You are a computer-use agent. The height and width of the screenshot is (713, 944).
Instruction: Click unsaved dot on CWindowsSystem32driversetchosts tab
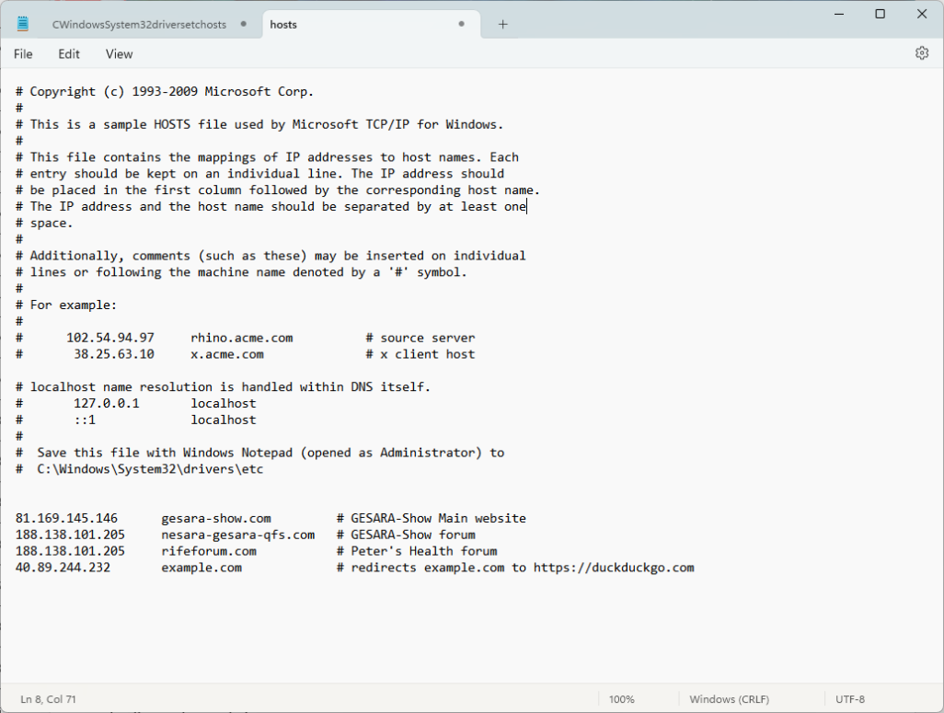point(243,25)
